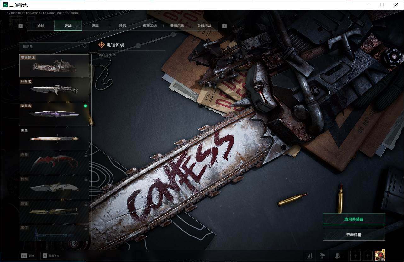The image size is (404, 262).
Task: Click the lock icon on the 怜悯 skin
Action: point(86,179)
